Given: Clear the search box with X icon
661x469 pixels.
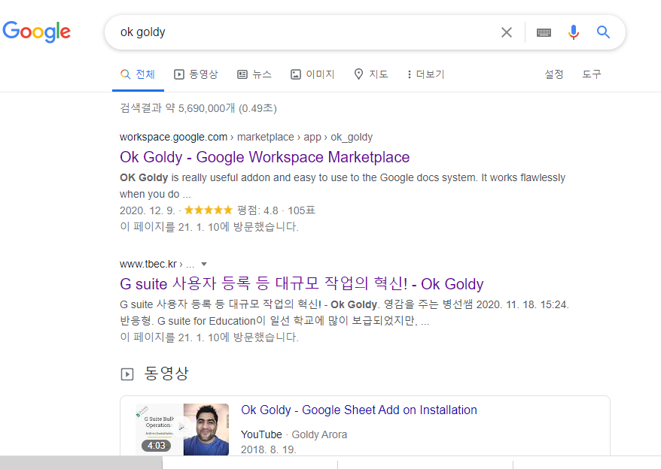Looking at the screenshot, I should pyautogui.click(x=506, y=32).
